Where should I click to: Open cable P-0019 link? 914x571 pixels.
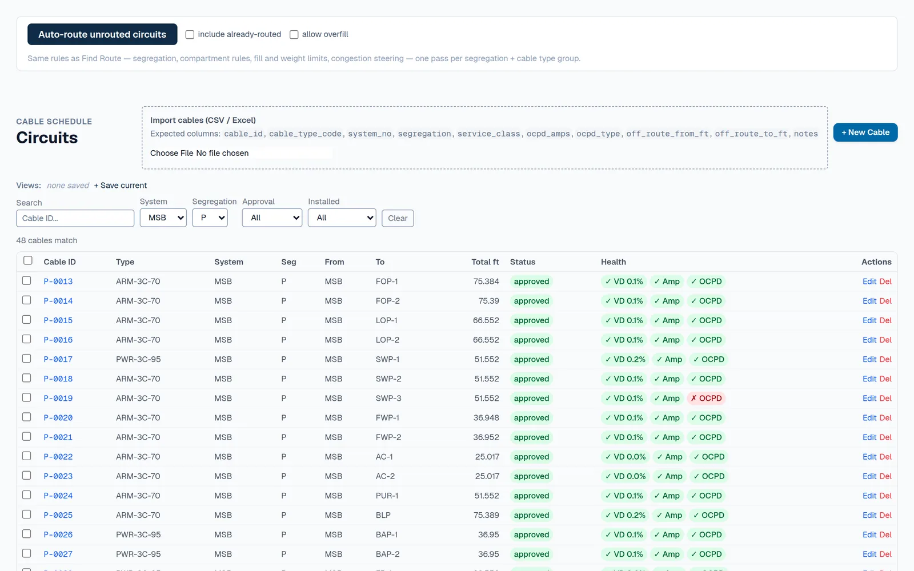[x=58, y=399]
